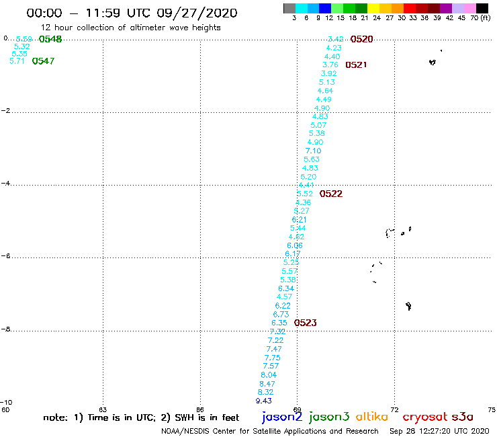Click wave height value 5.32
The height and width of the screenshot is (437, 497).
click(x=22, y=46)
